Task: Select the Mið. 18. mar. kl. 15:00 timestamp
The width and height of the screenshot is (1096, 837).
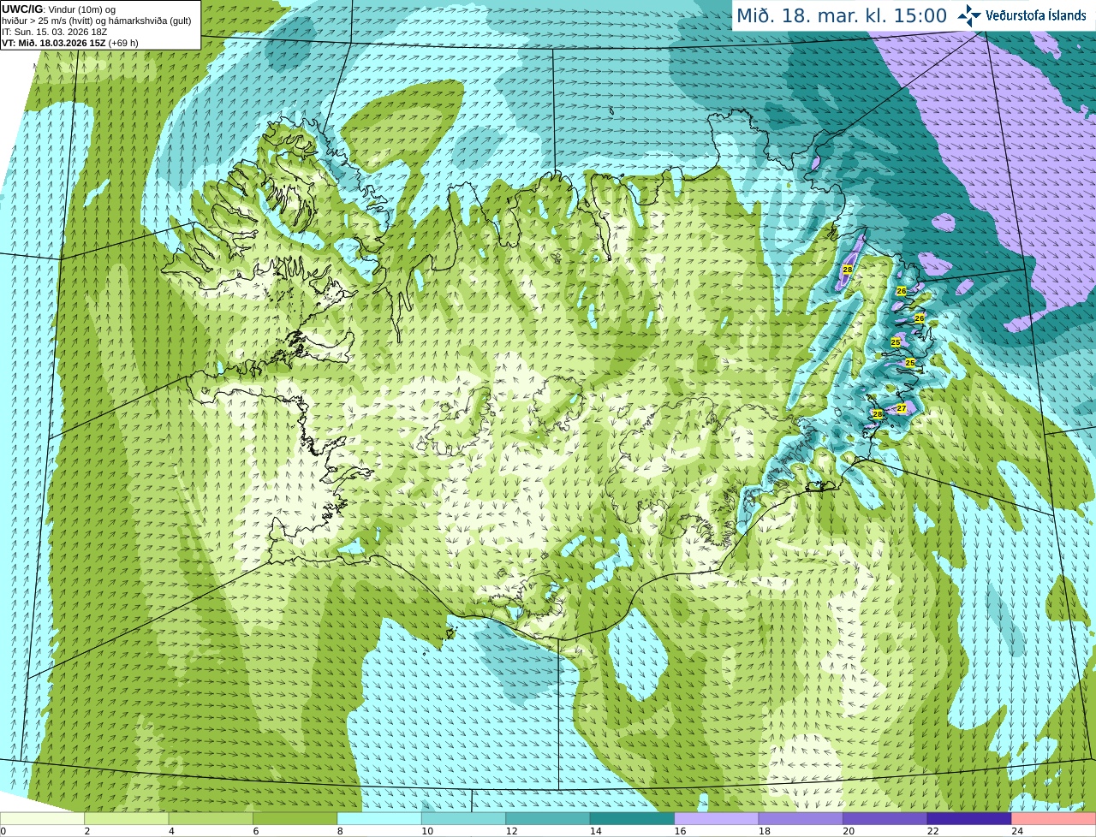Action: tap(842, 15)
